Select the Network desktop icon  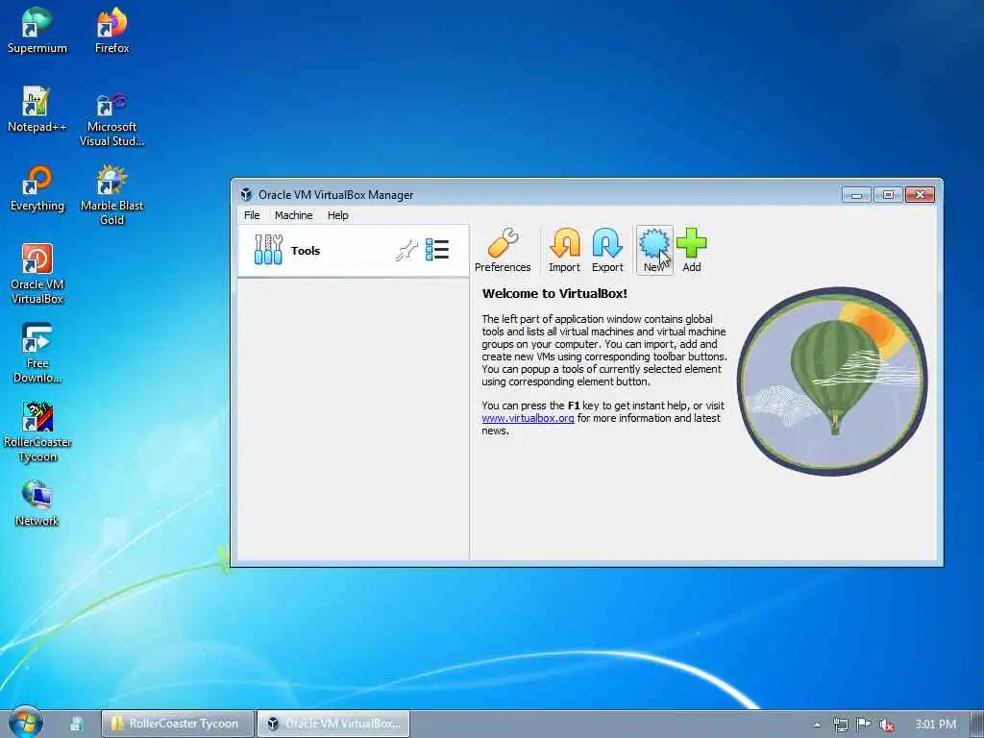(37, 504)
